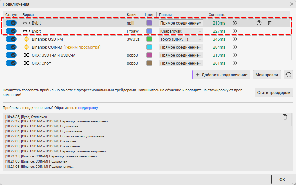Viewport: 296px width, 185px height.
Task: Open settings gear for Binance USDT-M connection
Action: [235, 39]
